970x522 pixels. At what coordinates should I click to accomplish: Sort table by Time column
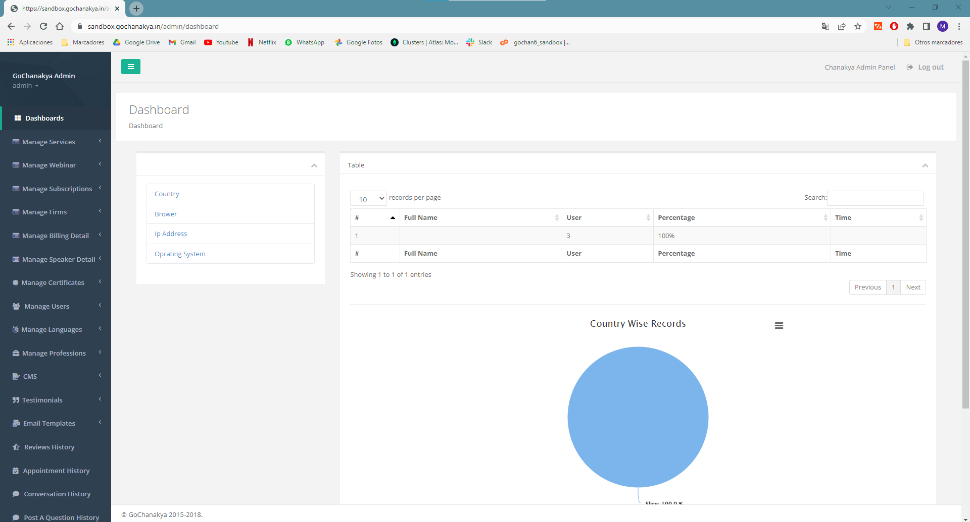(878, 217)
